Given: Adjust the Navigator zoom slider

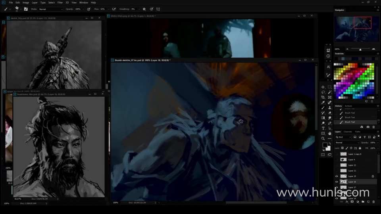Looking at the screenshot, I should (360, 49).
